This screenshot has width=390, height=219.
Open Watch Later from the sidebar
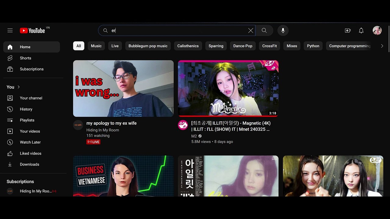(32, 142)
